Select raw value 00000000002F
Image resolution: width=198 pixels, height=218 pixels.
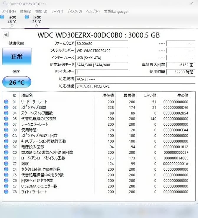tap(176, 152)
